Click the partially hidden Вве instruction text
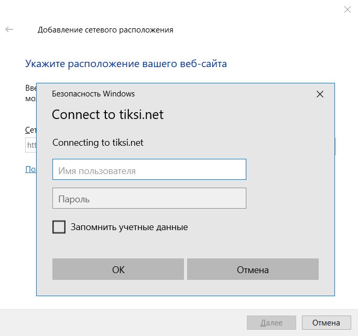This screenshot has height=336, width=358. [x=30, y=88]
